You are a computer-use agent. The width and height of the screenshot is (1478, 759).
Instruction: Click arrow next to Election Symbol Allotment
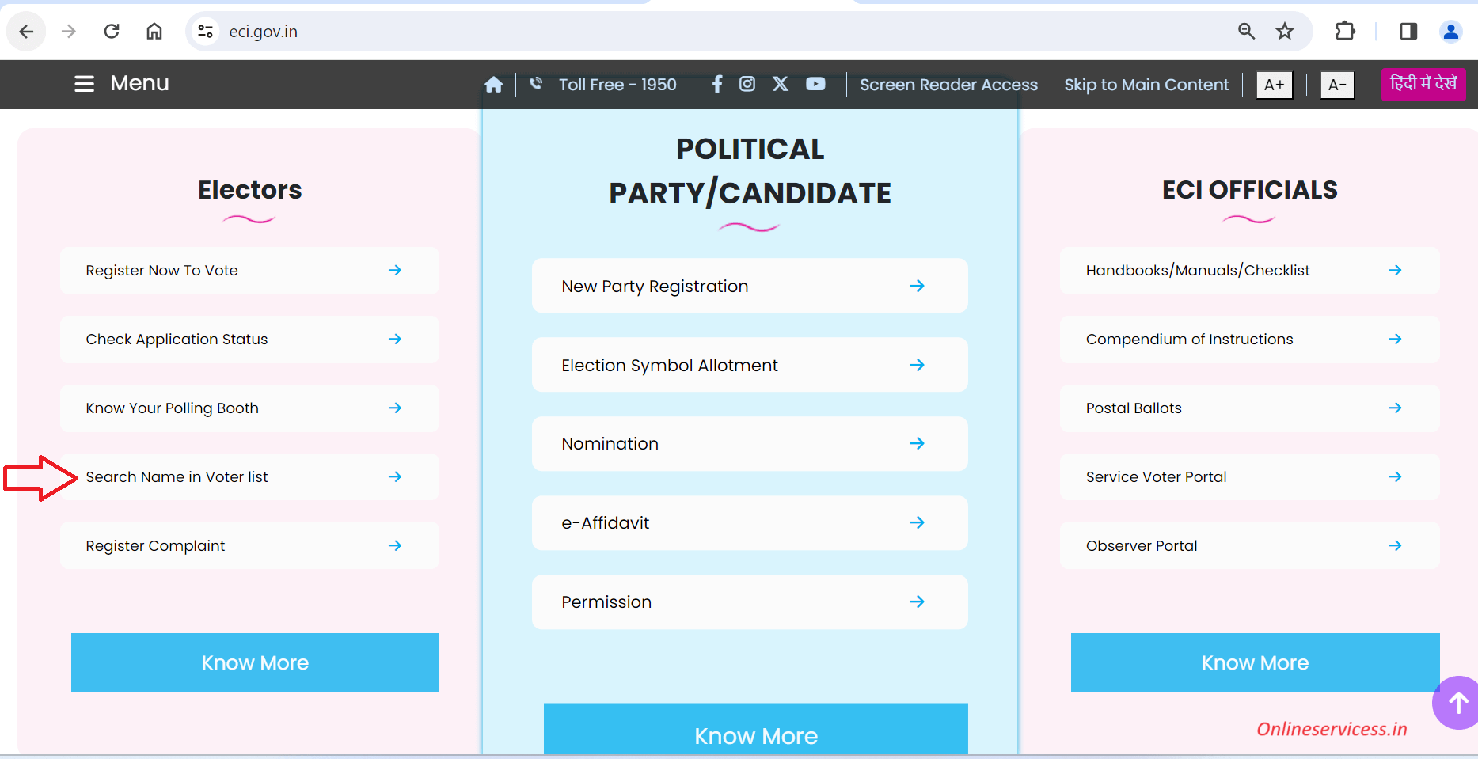coord(917,365)
